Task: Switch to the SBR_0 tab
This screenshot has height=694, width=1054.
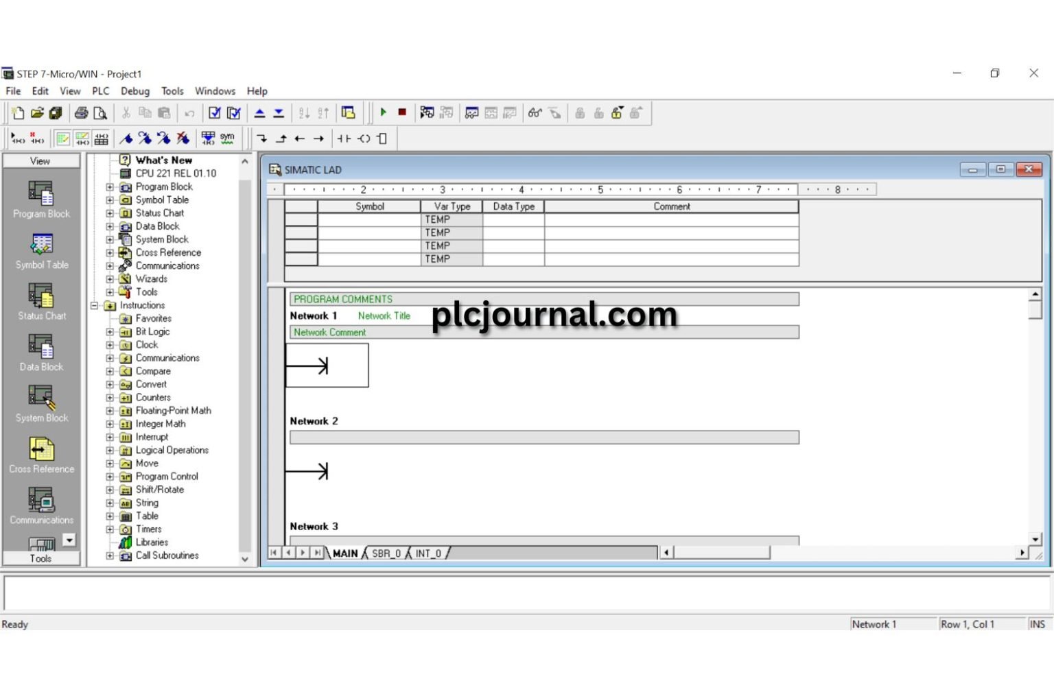Action: (386, 553)
